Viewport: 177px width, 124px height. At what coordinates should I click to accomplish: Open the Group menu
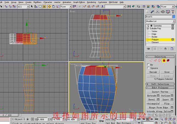coord(14,2)
